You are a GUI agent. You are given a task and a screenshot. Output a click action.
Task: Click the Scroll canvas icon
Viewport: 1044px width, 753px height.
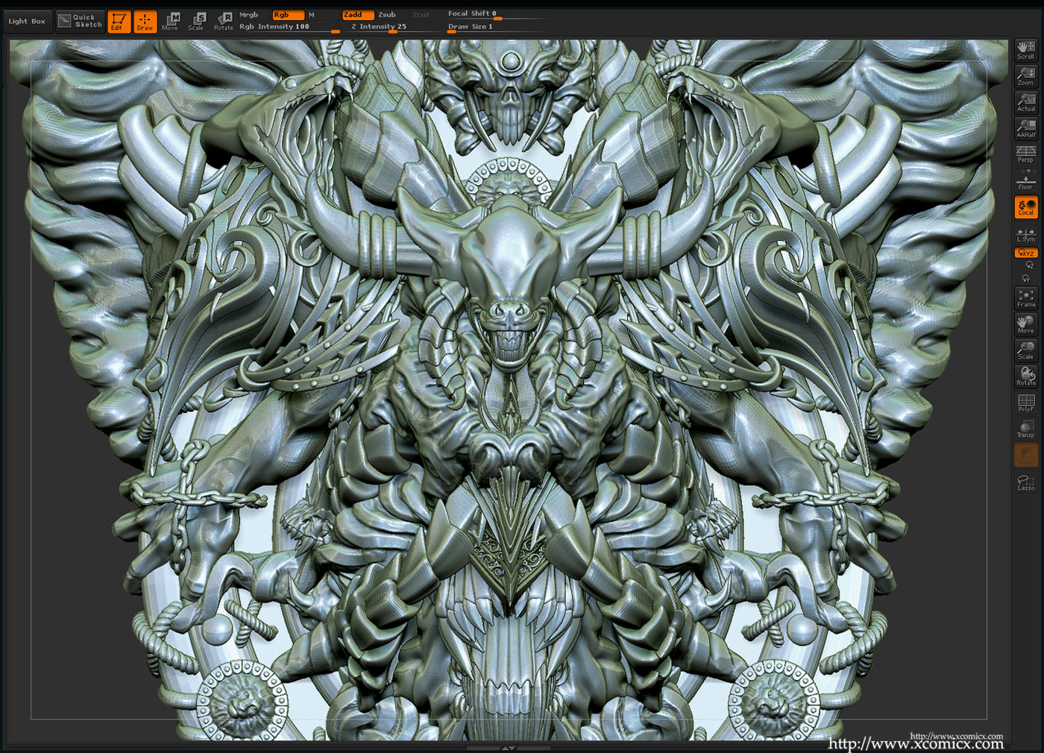1026,50
